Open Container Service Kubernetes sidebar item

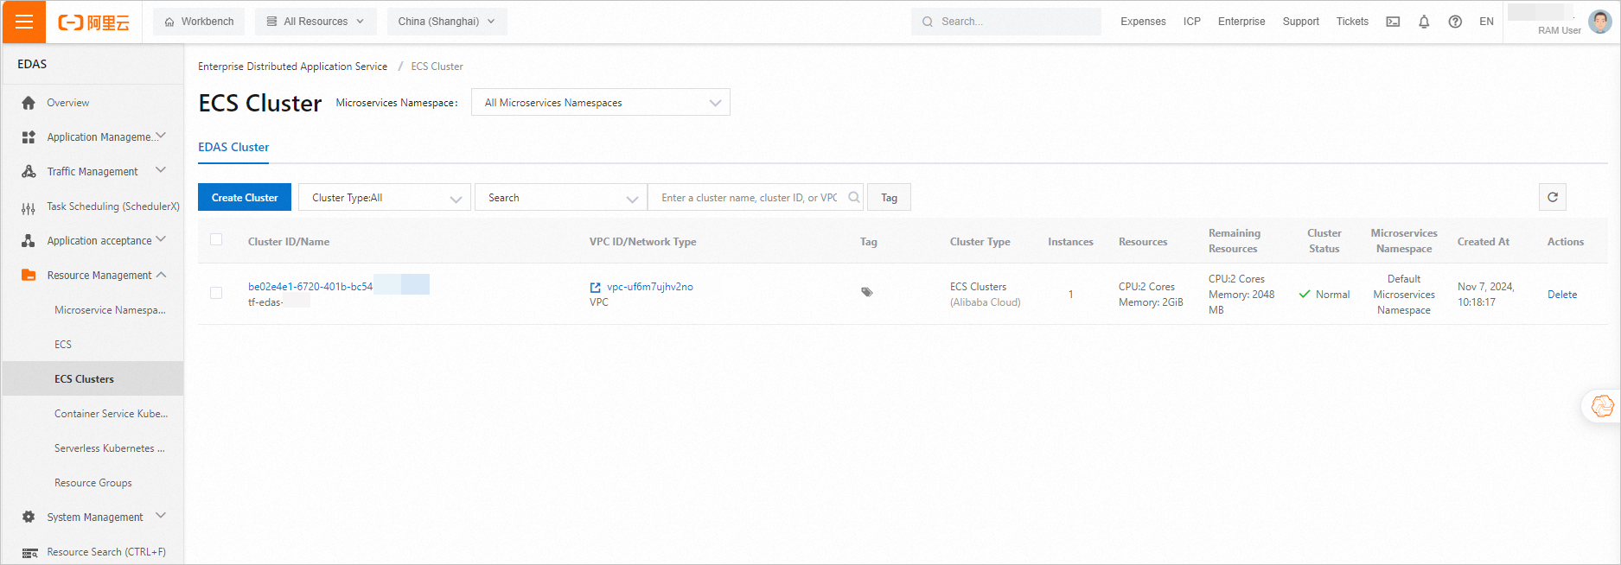tap(111, 414)
